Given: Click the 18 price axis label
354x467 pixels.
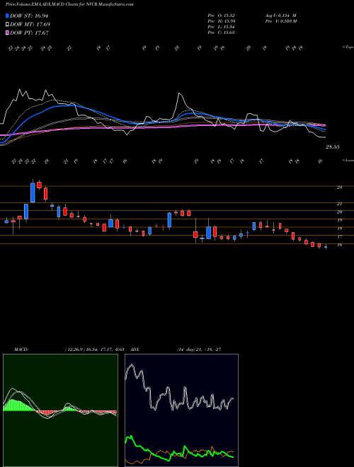Looking at the screenshot, I should [339, 229].
